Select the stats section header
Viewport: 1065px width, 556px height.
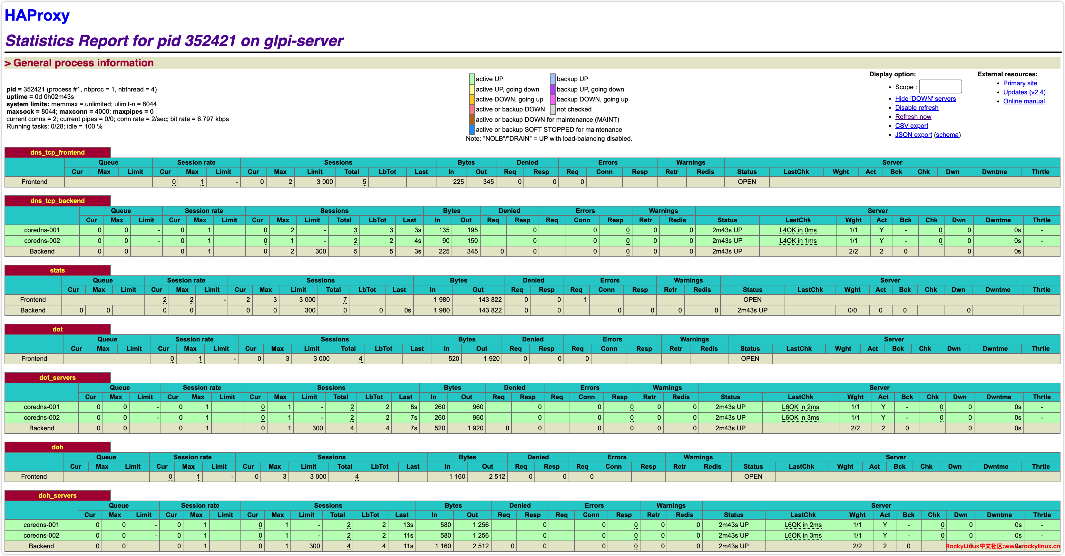click(x=57, y=270)
